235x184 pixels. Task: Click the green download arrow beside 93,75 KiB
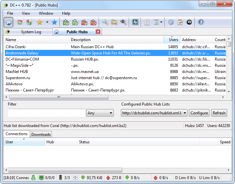(83, 177)
